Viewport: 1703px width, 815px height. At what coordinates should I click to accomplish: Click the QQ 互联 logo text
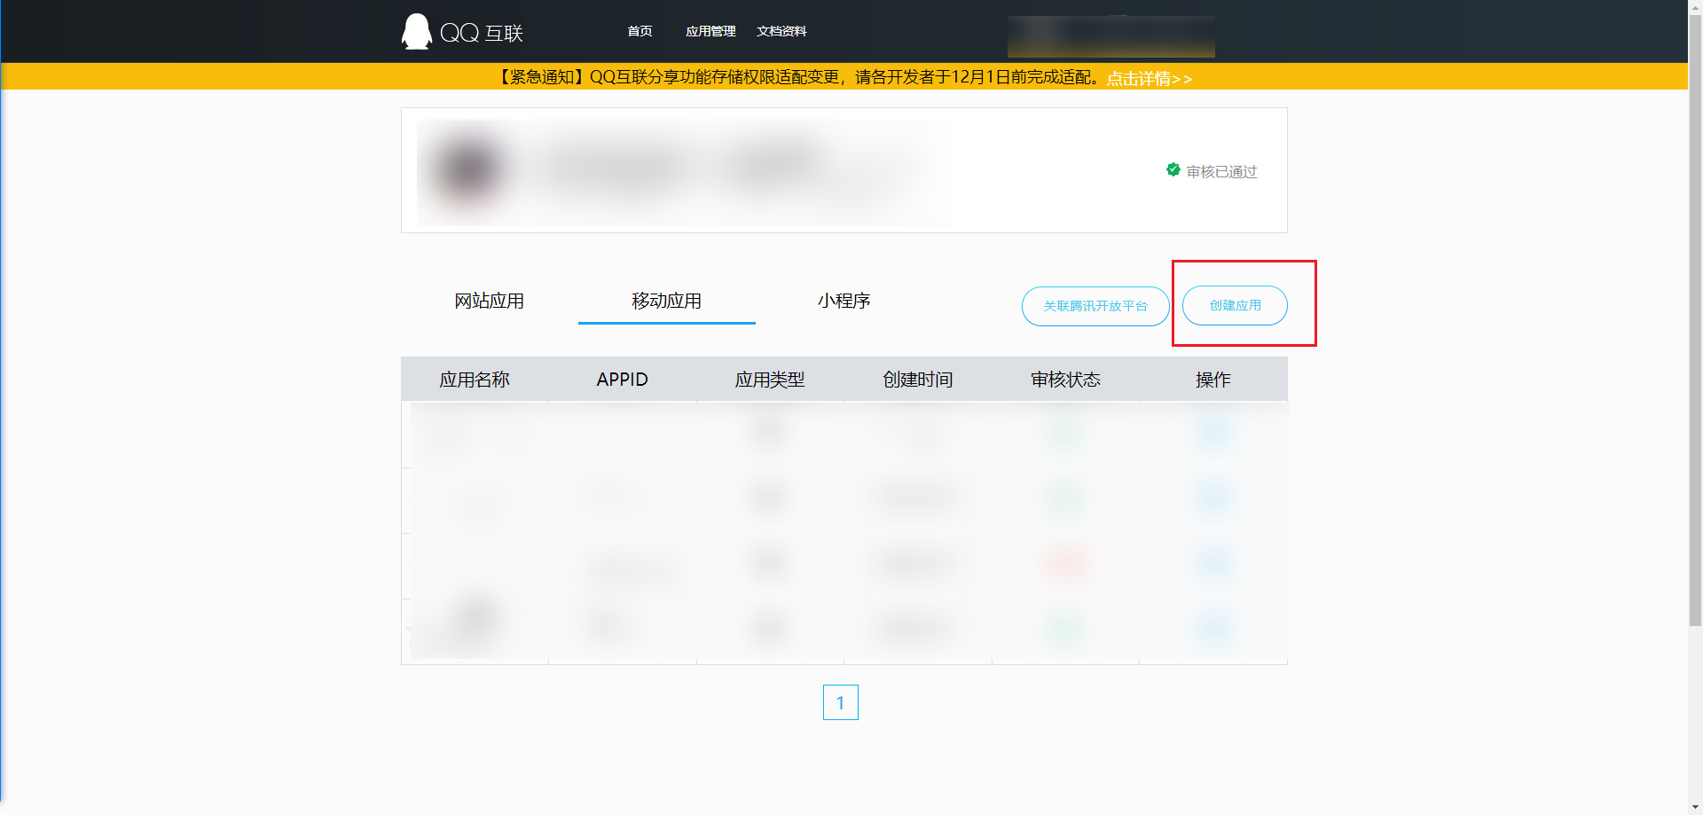(x=482, y=33)
